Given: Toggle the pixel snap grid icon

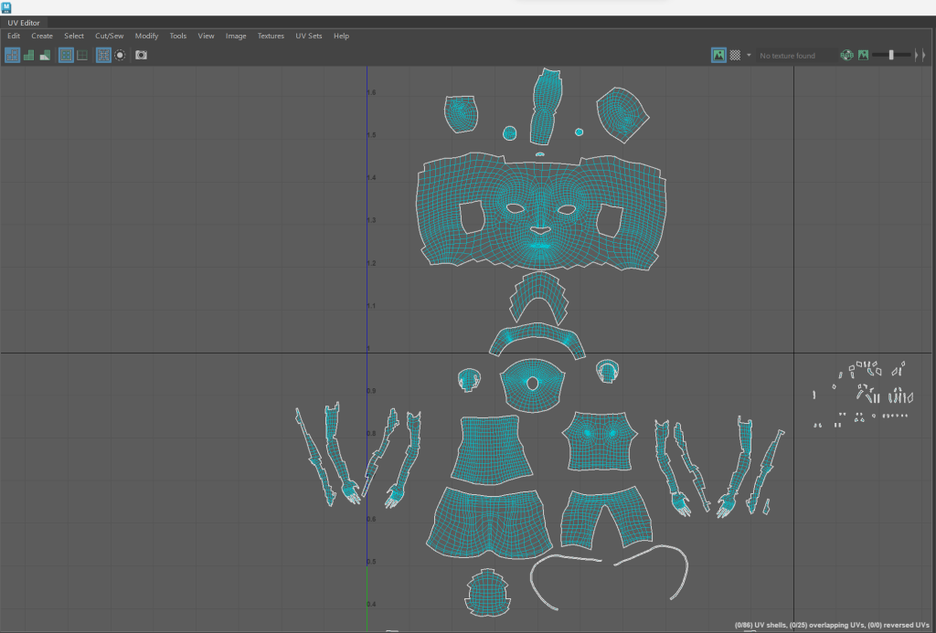Looking at the screenshot, I should [x=82, y=55].
